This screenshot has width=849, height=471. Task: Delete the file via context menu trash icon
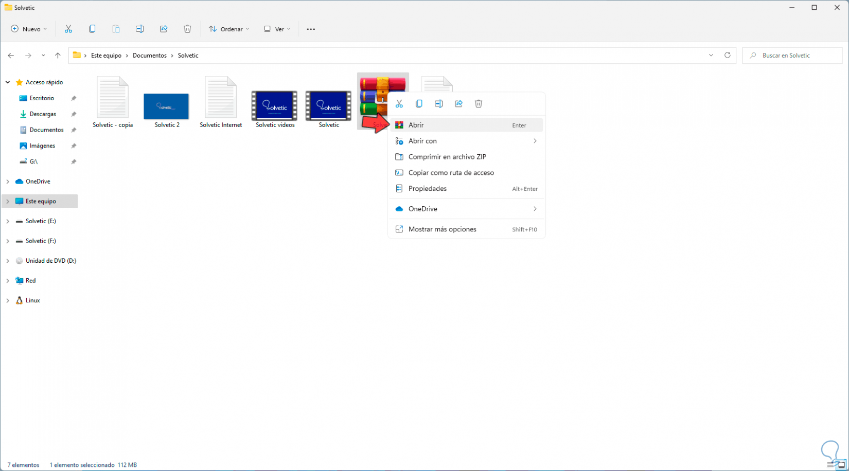(x=479, y=104)
